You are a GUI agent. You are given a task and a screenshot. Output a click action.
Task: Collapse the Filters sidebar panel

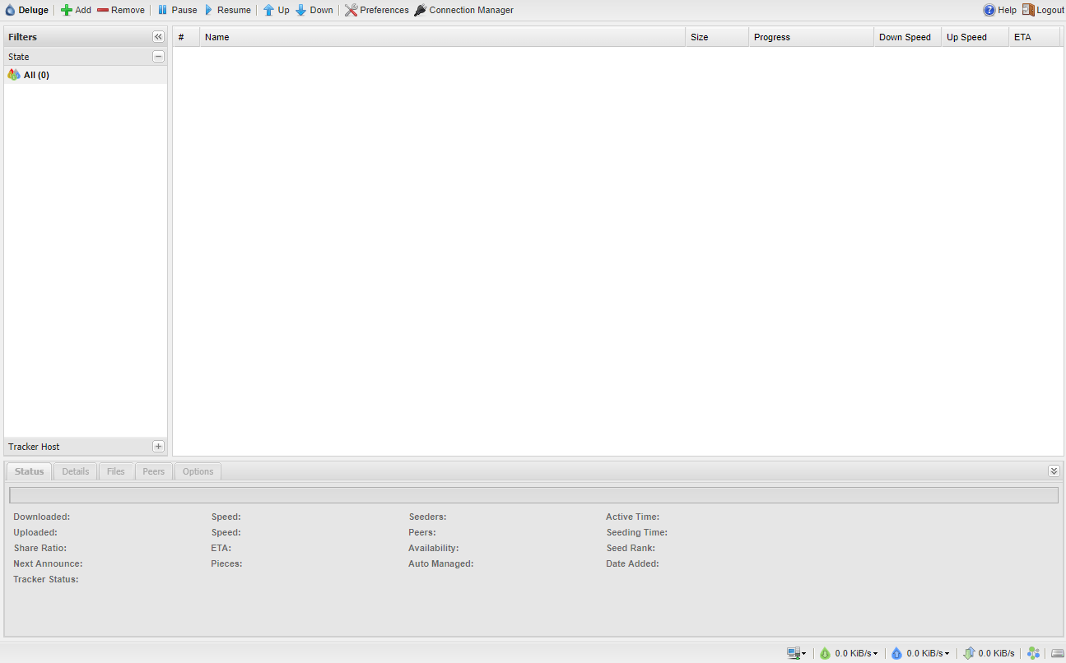(x=158, y=37)
